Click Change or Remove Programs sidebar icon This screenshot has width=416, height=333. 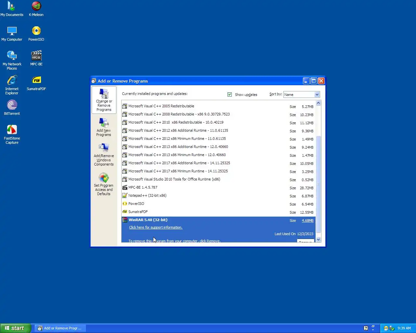coord(104,100)
